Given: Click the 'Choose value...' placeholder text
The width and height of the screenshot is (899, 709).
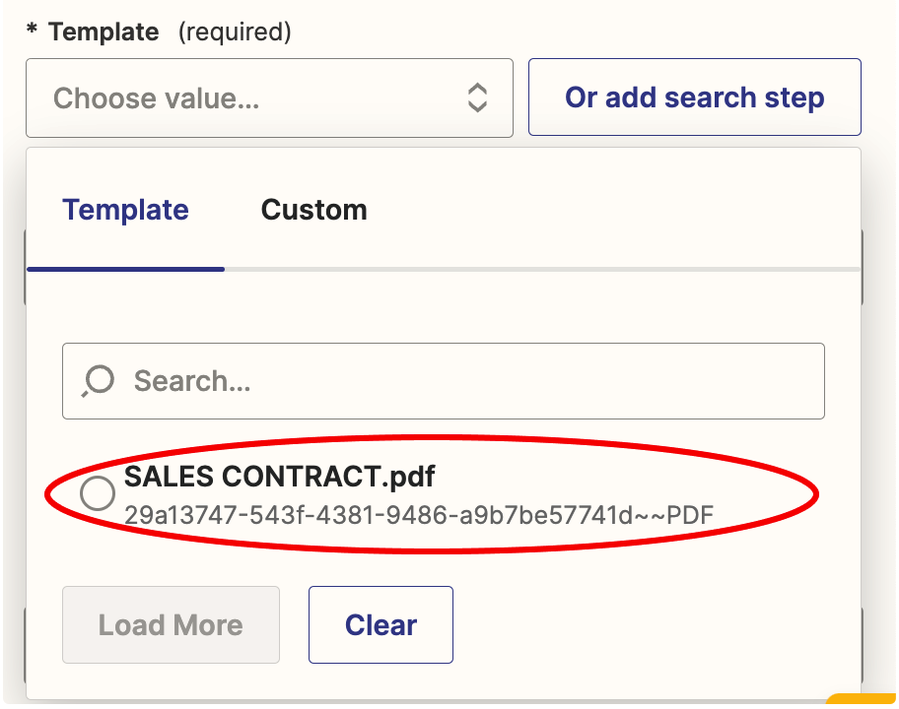Looking at the screenshot, I should pyautogui.click(x=156, y=98).
